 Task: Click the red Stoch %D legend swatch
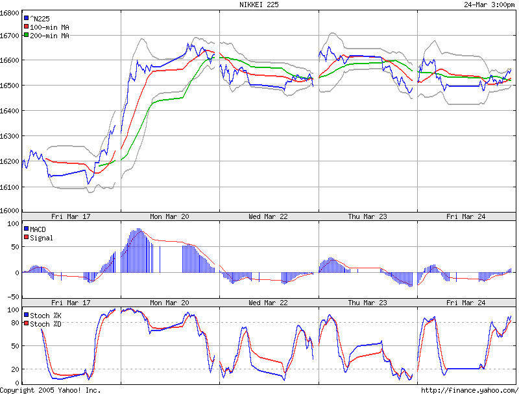pos(26,323)
